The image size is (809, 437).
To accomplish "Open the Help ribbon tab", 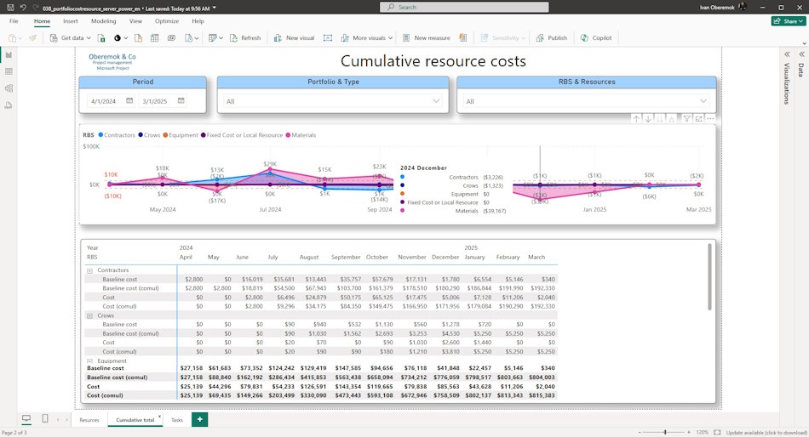I will (x=198, y=21).
